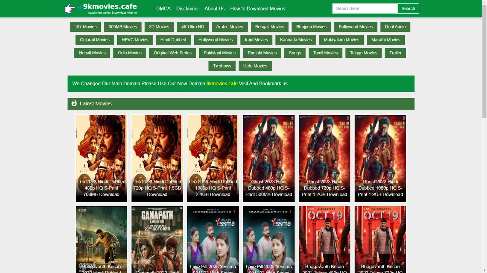Click the yellow 9kmovies.cafe domain link
The image size is (487, 273).
point(222,83)
